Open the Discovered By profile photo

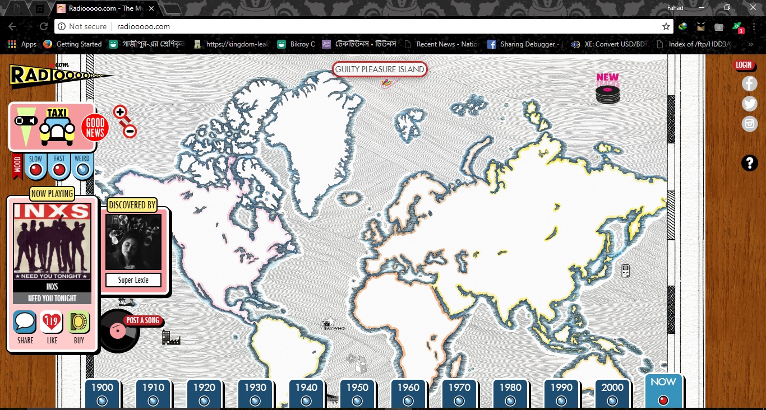pos(133,242)
